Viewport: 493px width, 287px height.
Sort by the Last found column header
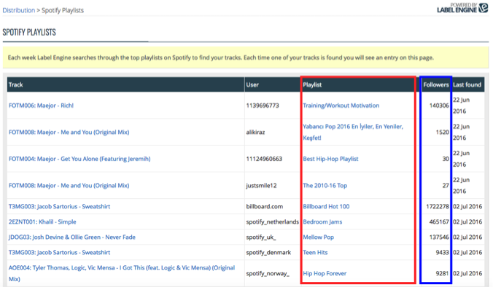(467, 84)
